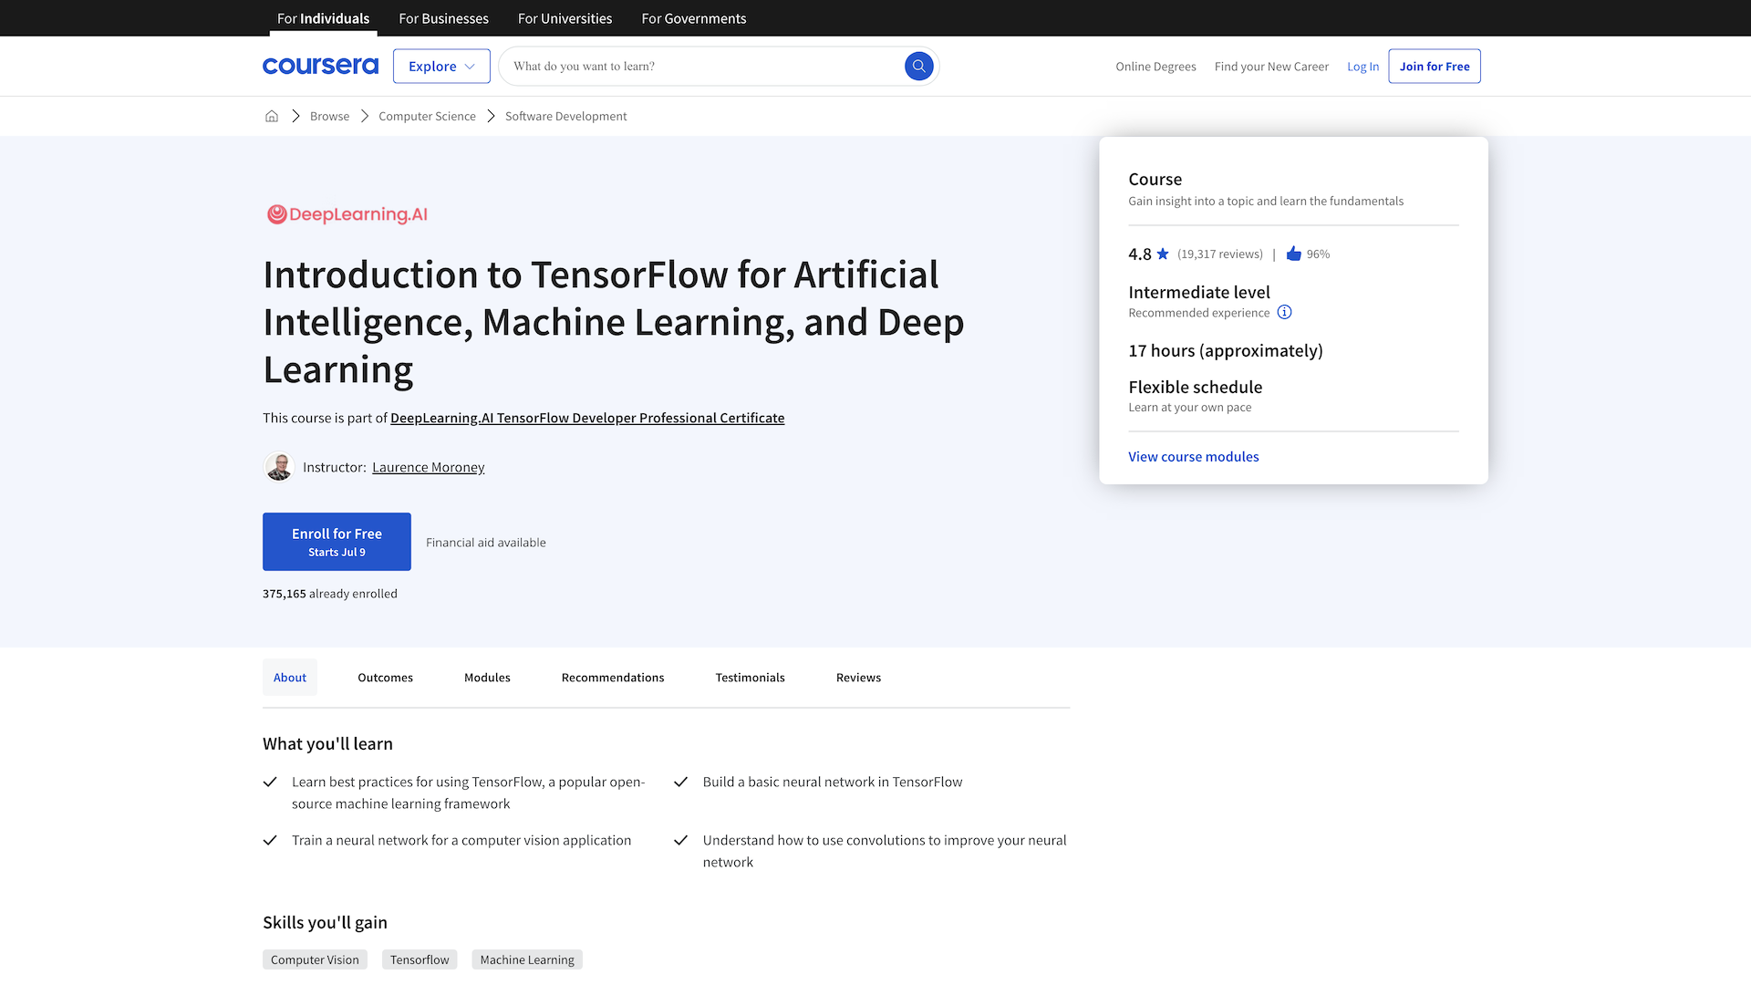Switch to For Universities tab
This screenshot has height=985, width=1751.
565,18
